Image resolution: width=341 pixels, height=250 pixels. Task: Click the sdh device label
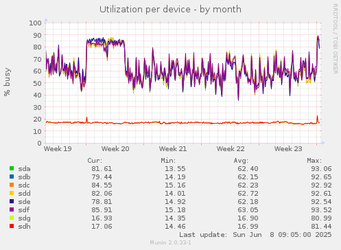[24, 227]
